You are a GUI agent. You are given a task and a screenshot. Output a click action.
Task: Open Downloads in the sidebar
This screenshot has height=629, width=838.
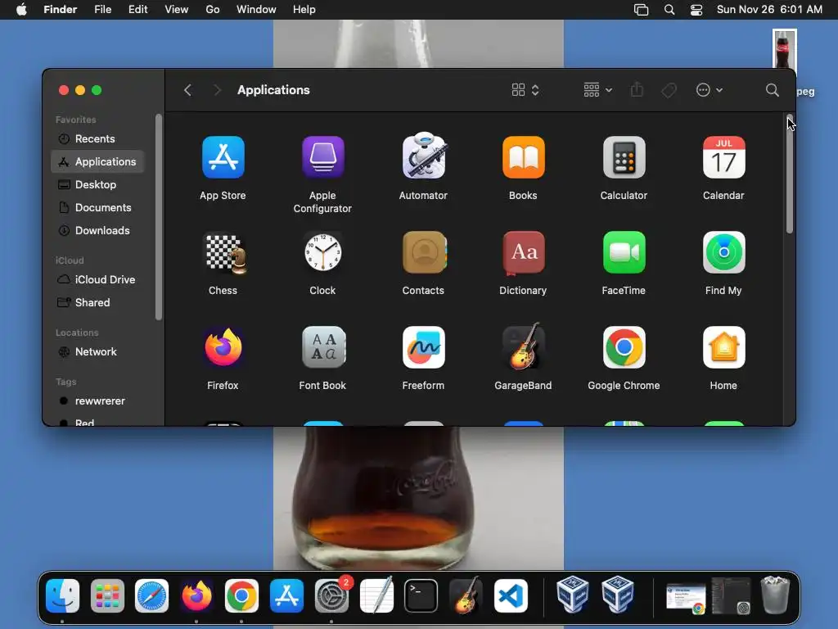click(x=97, y=230)
